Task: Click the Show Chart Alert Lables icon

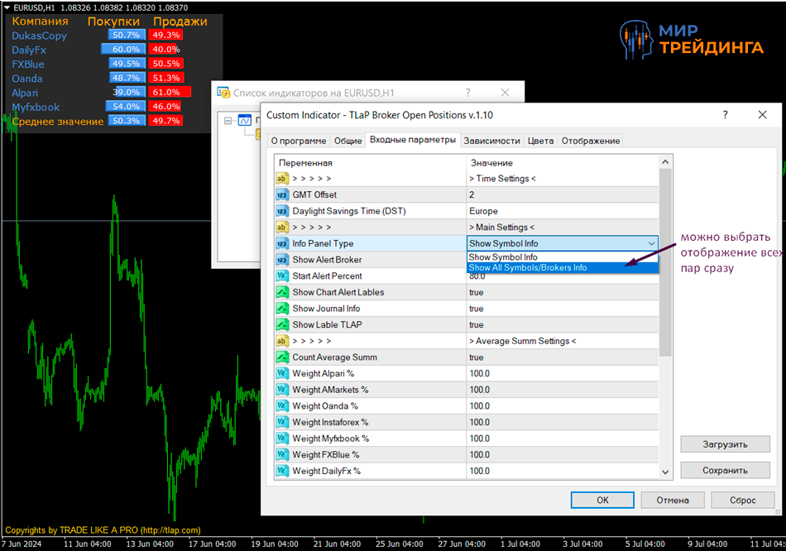Action: click(281, 292)
